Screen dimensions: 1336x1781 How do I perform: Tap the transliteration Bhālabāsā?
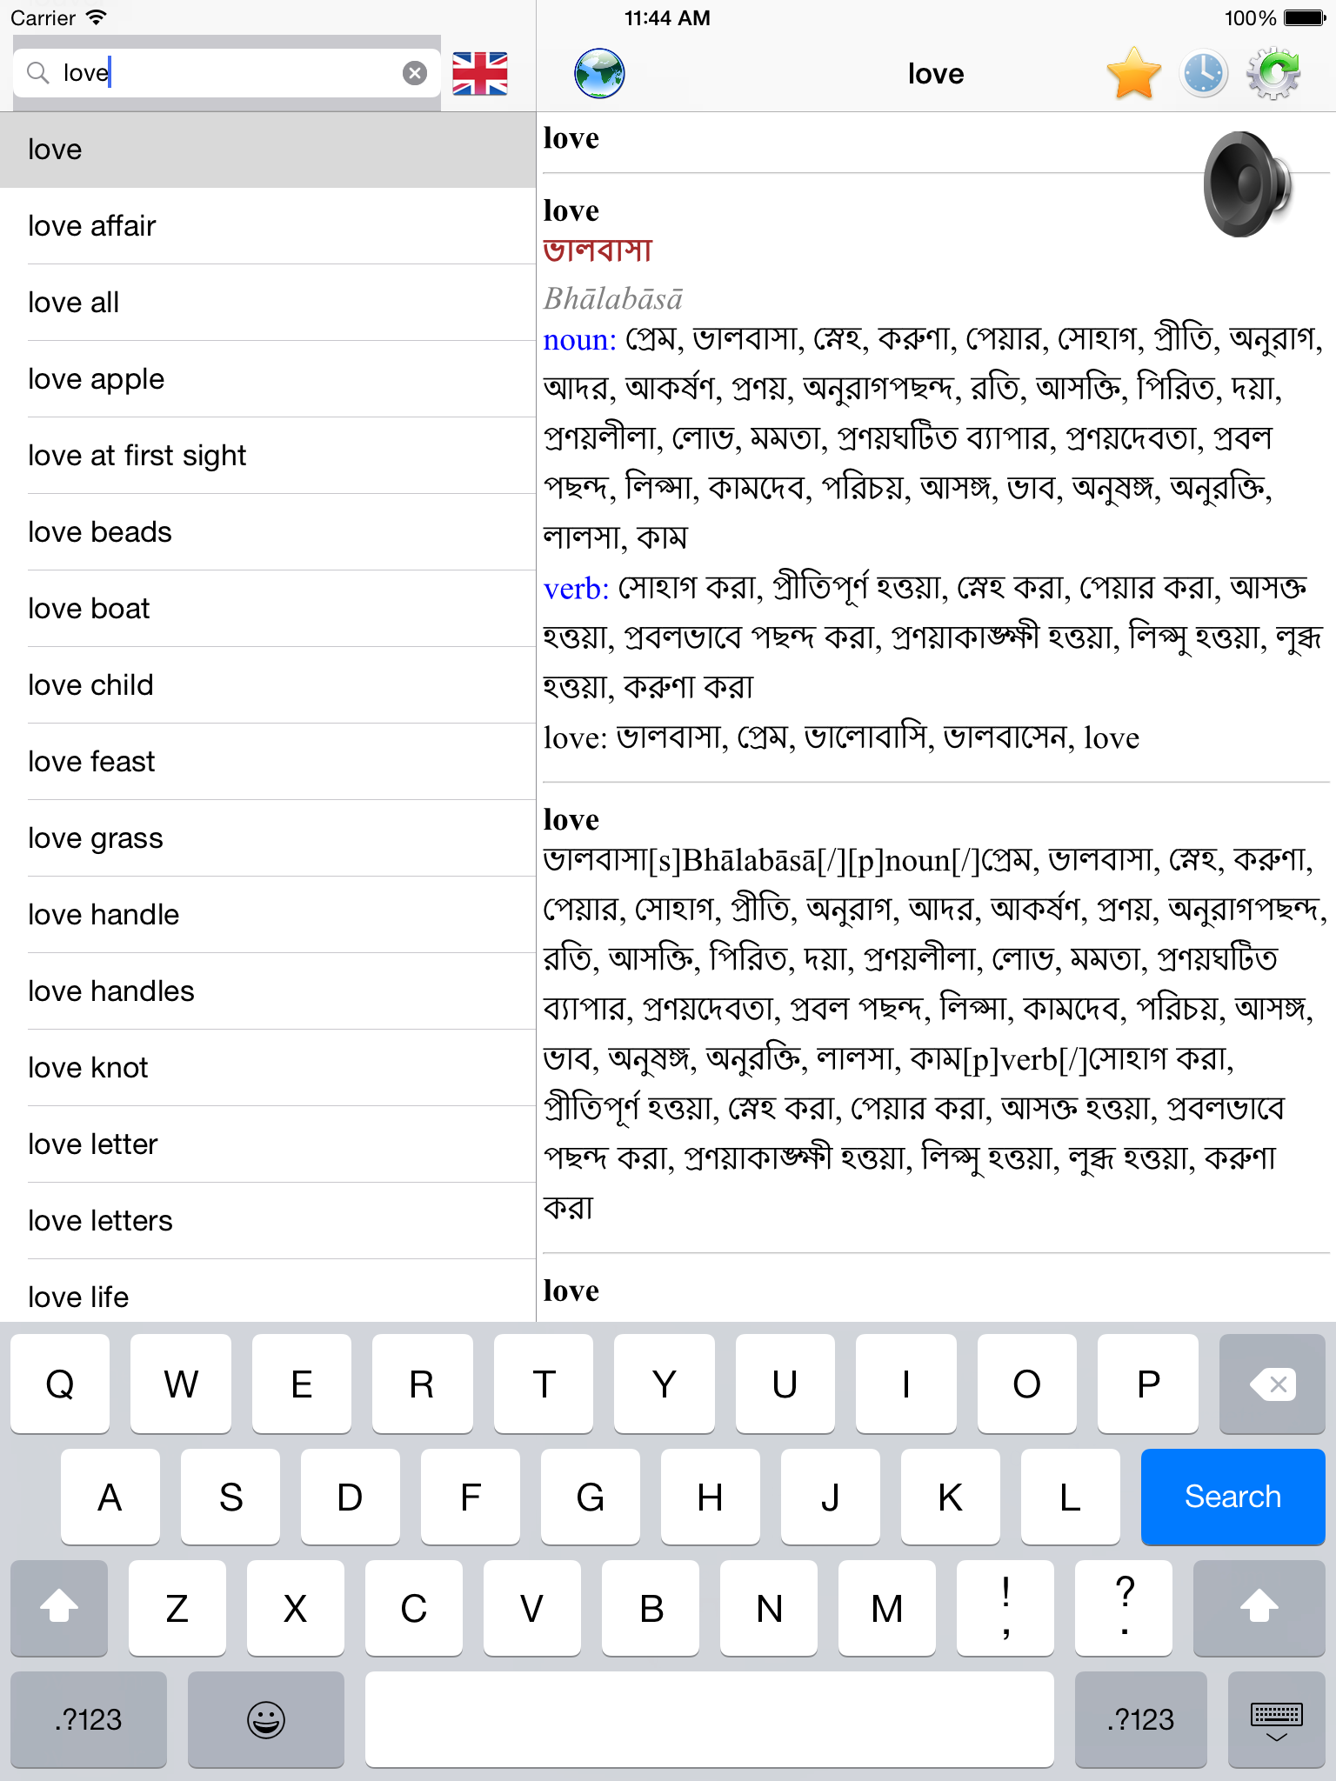(x=613, y=299)
